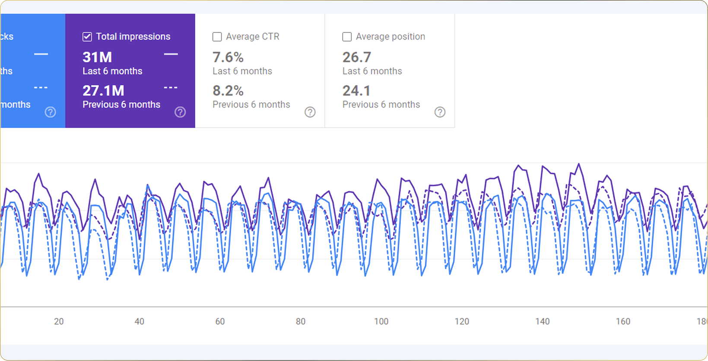708x361 pixels.
Task: Click the help icon on the blue clicks card
Action: point(50,112)
